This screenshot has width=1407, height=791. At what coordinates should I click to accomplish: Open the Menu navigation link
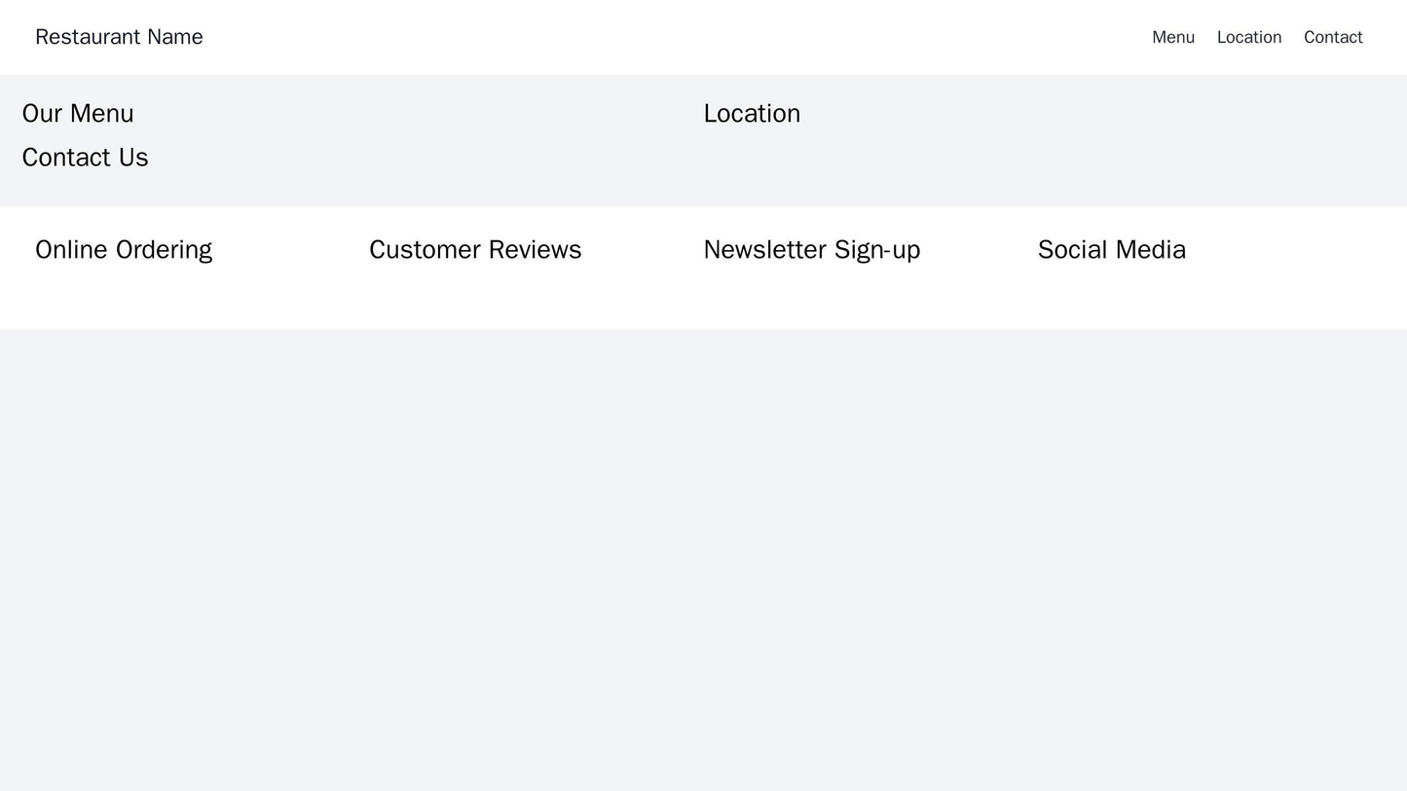(x=1172, y=37)
